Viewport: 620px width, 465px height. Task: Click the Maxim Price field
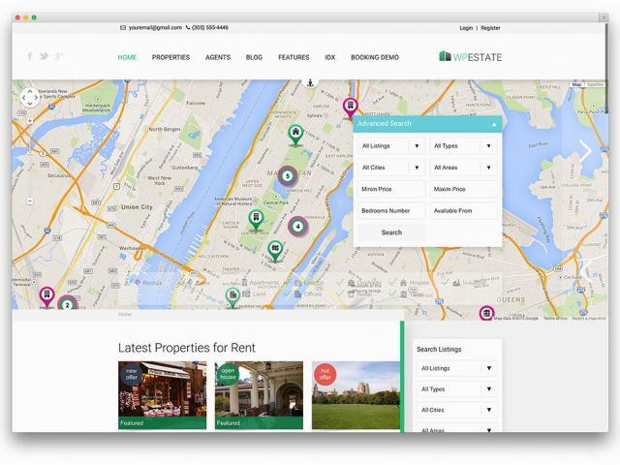[x=463, y=190]
